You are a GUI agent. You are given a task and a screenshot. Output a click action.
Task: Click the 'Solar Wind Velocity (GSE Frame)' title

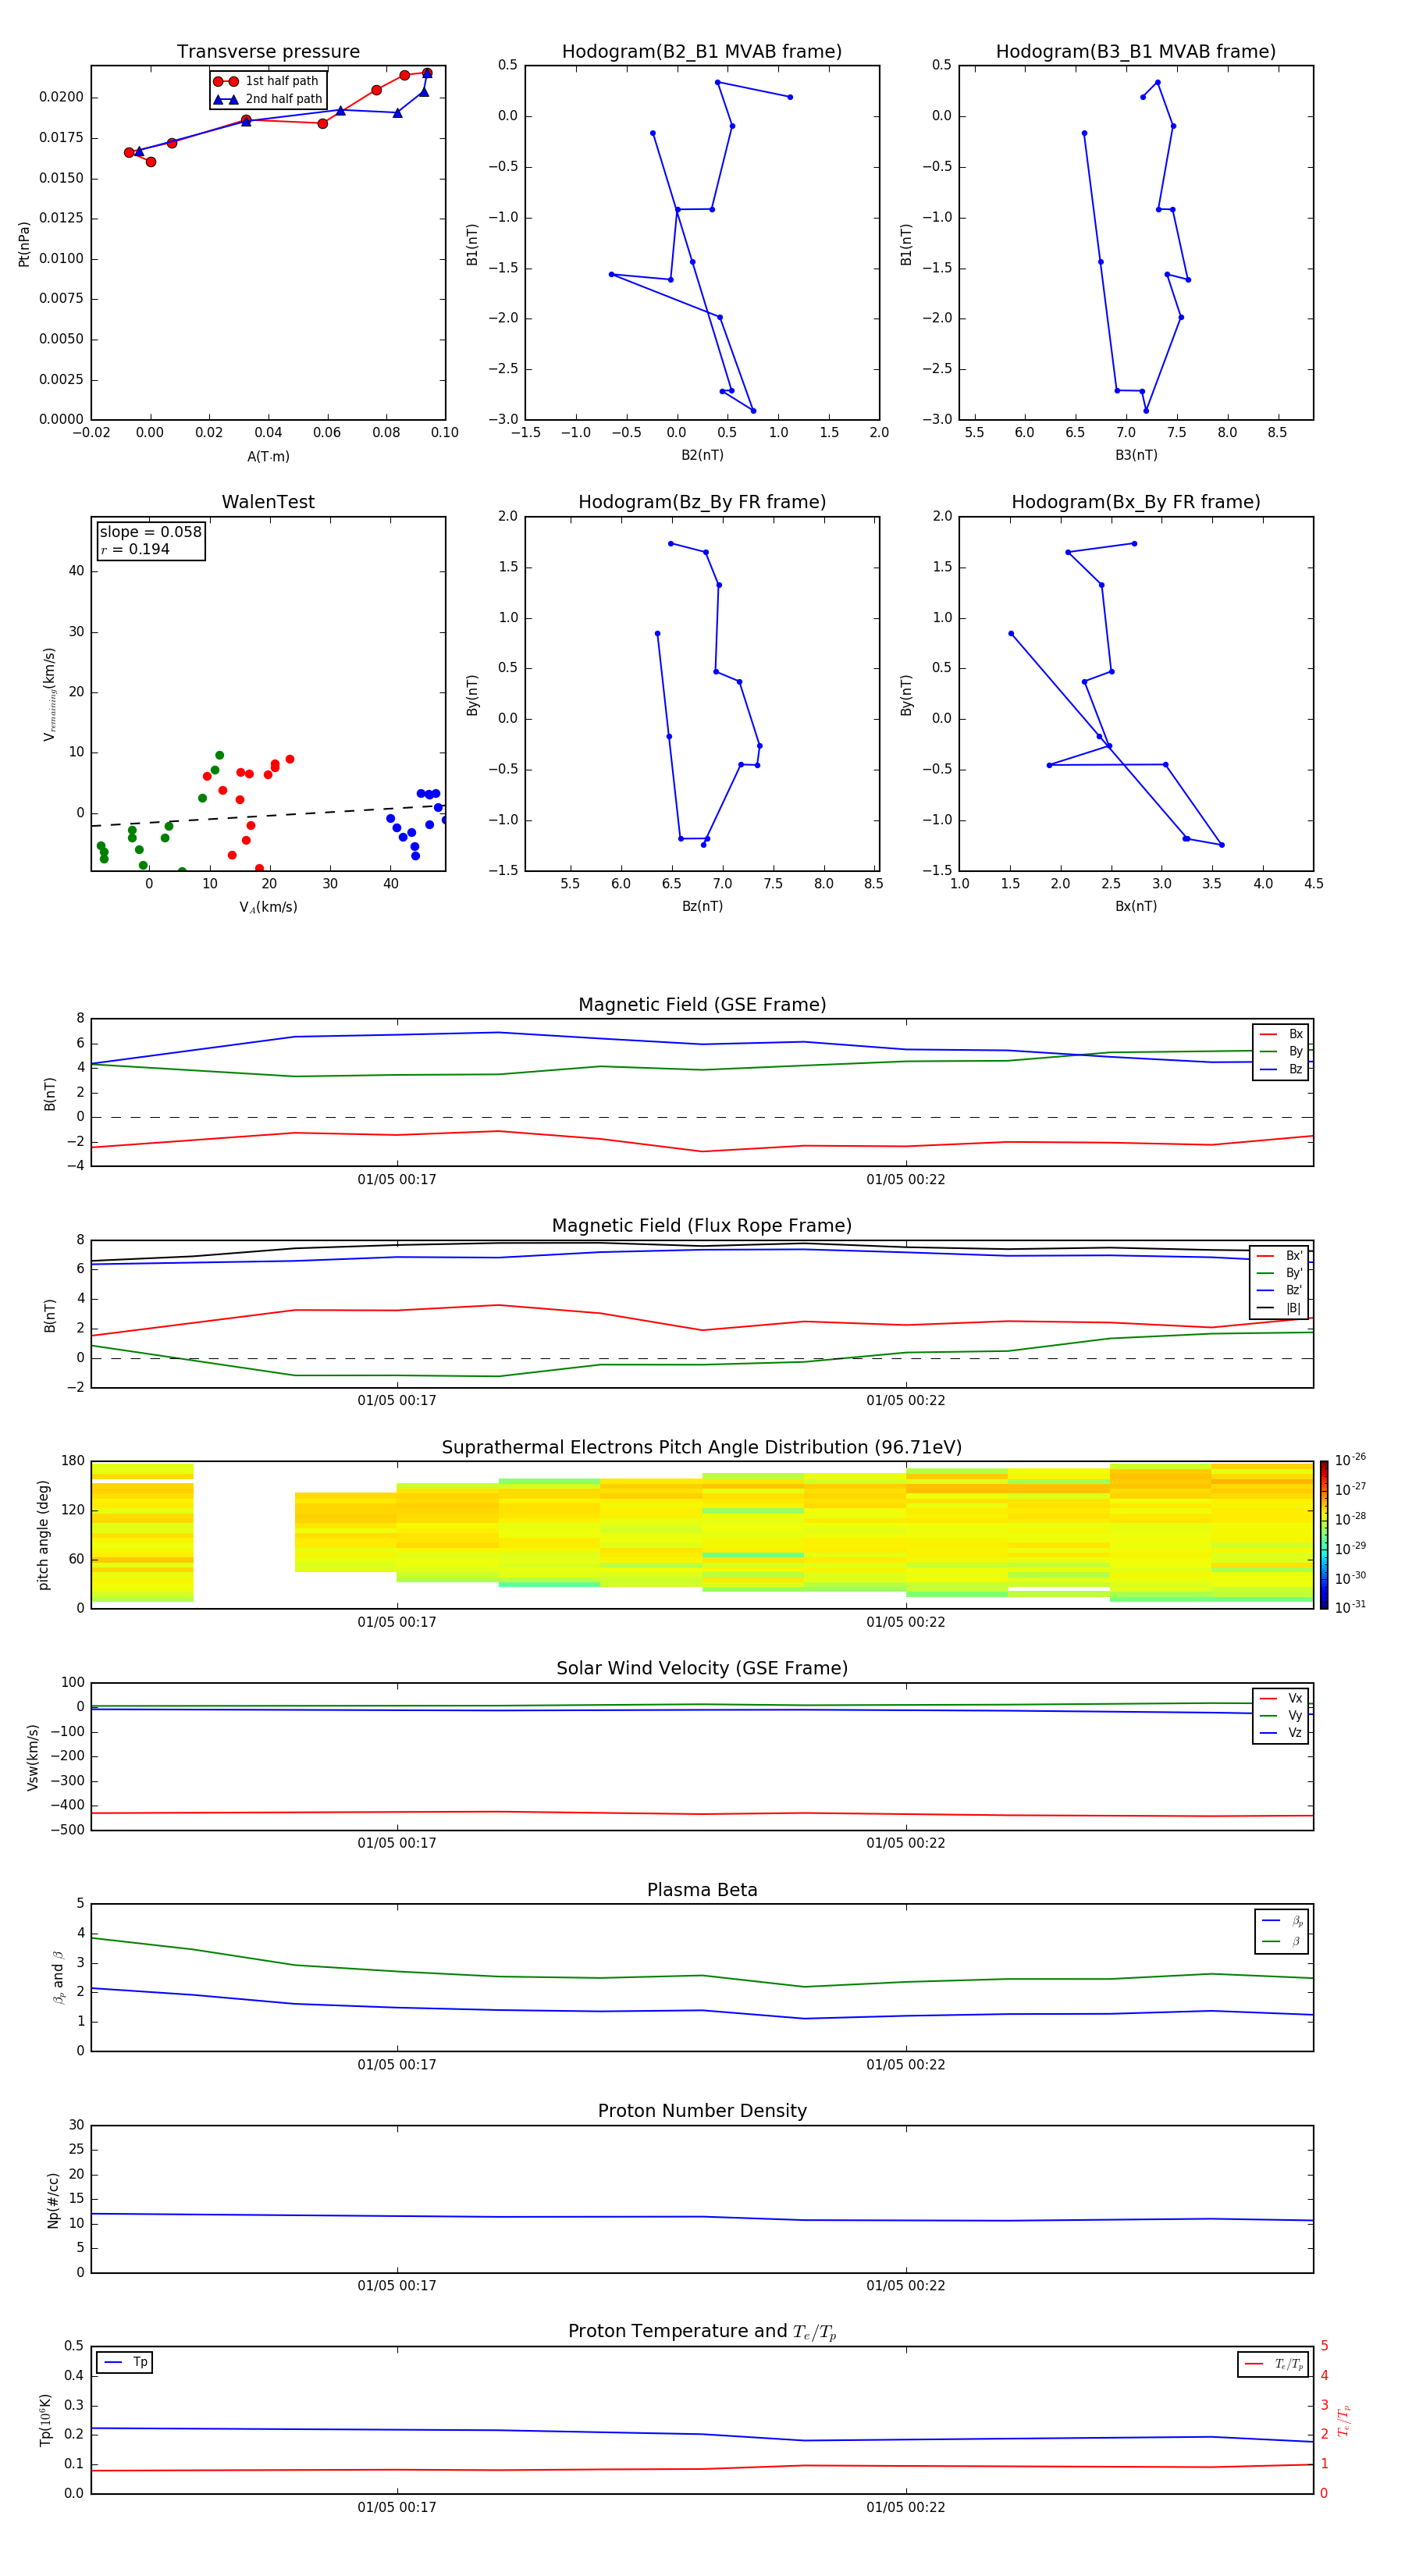(x=702, y=1669)
